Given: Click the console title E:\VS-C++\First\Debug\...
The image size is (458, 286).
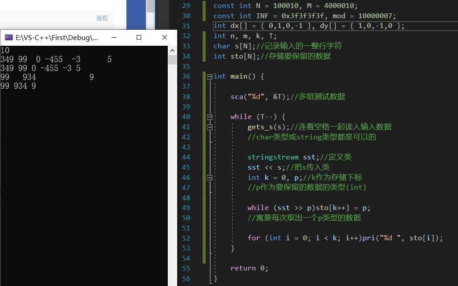Looking at the screenshot, I should (57, 38).
